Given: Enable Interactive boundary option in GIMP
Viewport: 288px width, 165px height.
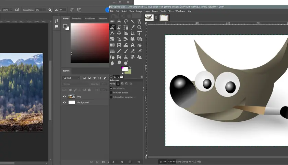Looking at the screenshot, I should pos(111,97).
